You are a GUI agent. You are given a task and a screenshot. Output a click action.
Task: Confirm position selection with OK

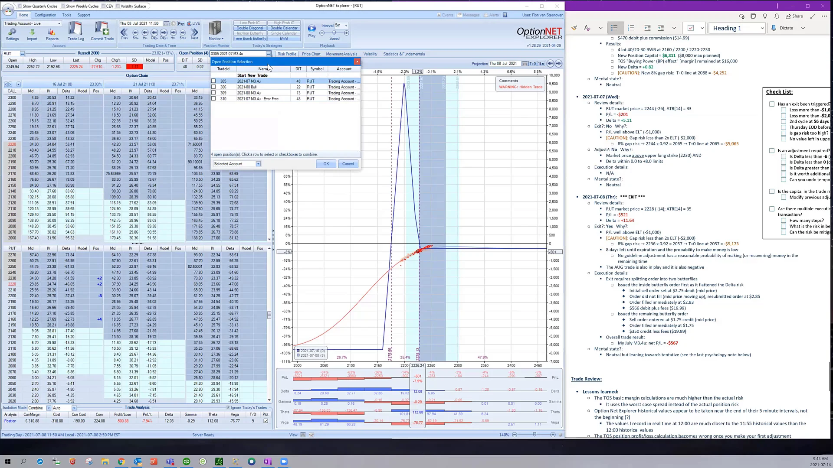[326, 164]
